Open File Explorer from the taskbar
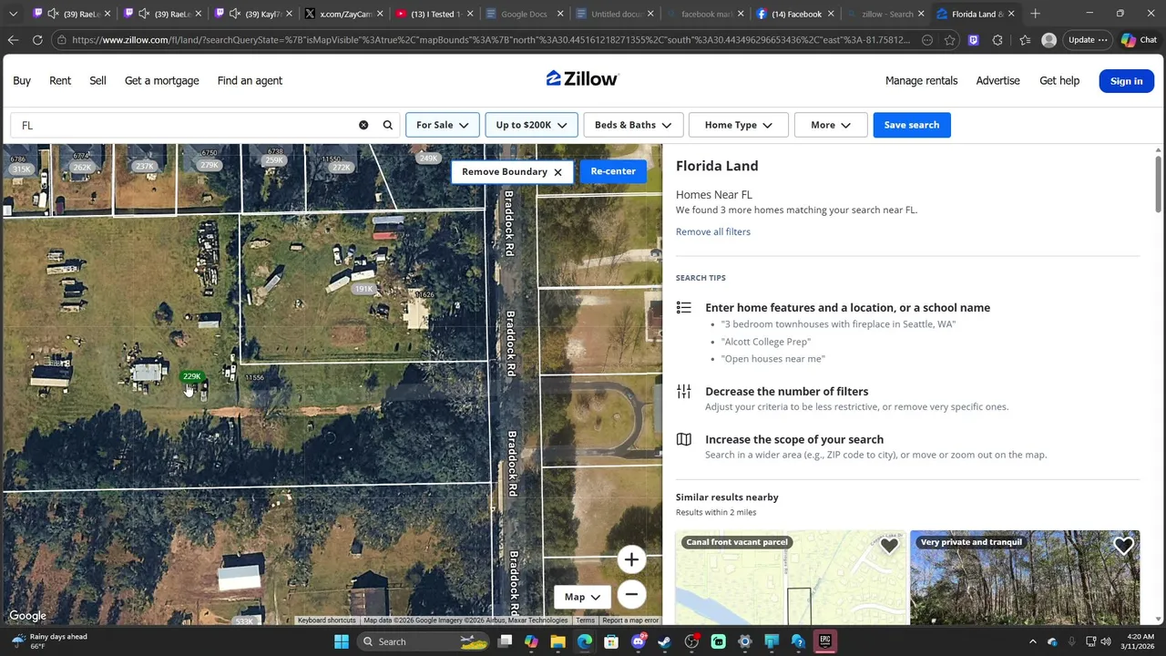 click(557, 641)
